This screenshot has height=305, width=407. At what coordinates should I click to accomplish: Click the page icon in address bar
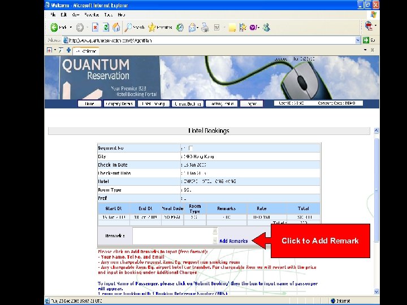pyautogui.click(x=66, y=40)
